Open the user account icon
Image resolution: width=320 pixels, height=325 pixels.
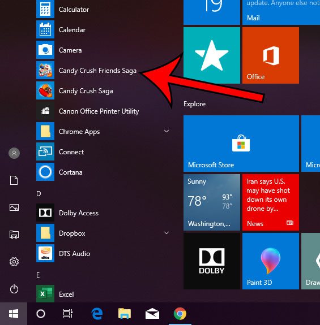(x=14, y=153)
